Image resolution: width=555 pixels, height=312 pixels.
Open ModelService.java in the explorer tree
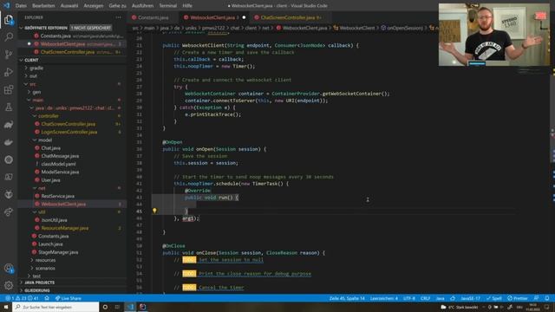[60, 172]
